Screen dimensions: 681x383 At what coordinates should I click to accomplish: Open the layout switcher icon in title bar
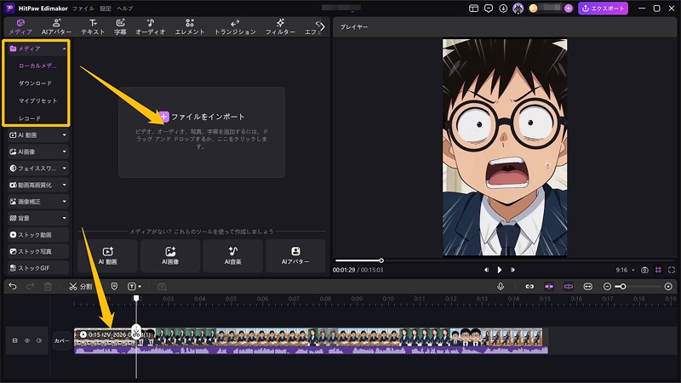click(x=473, y=9)
